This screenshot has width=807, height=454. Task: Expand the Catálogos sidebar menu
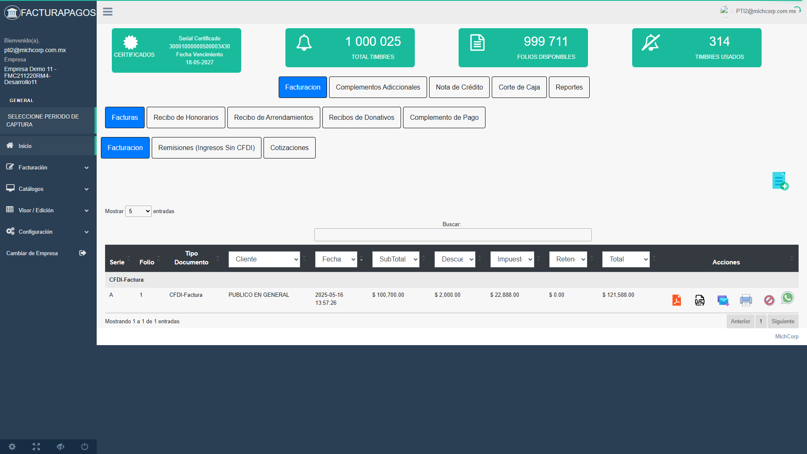click(47, 189)
